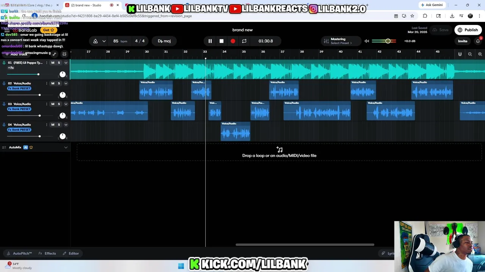Screen dimensions: 485x272
Task: Open track 04 Fx Bank PRESET
Action: tap(19, 130)
